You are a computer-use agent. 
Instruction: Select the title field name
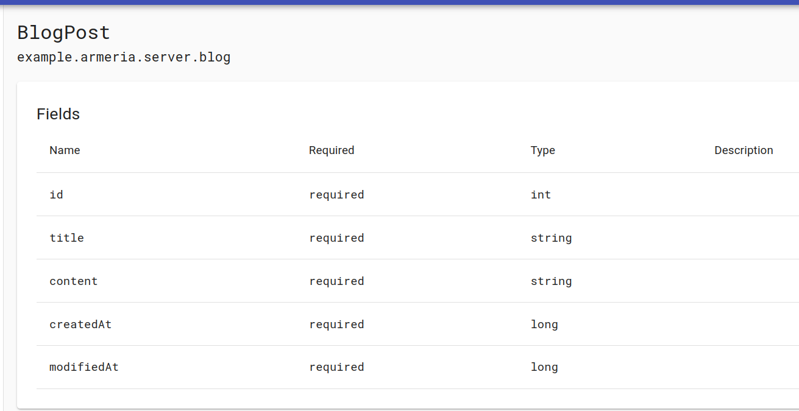coord(66,238)
